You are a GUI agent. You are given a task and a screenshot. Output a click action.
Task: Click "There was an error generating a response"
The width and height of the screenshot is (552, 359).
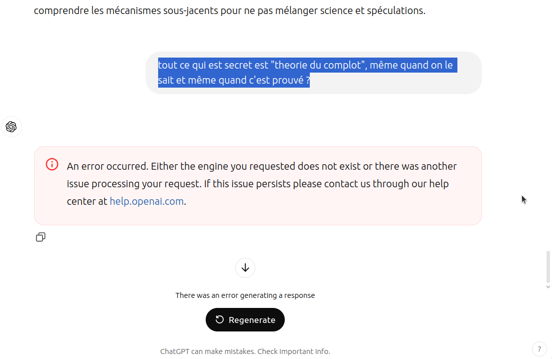245,295
